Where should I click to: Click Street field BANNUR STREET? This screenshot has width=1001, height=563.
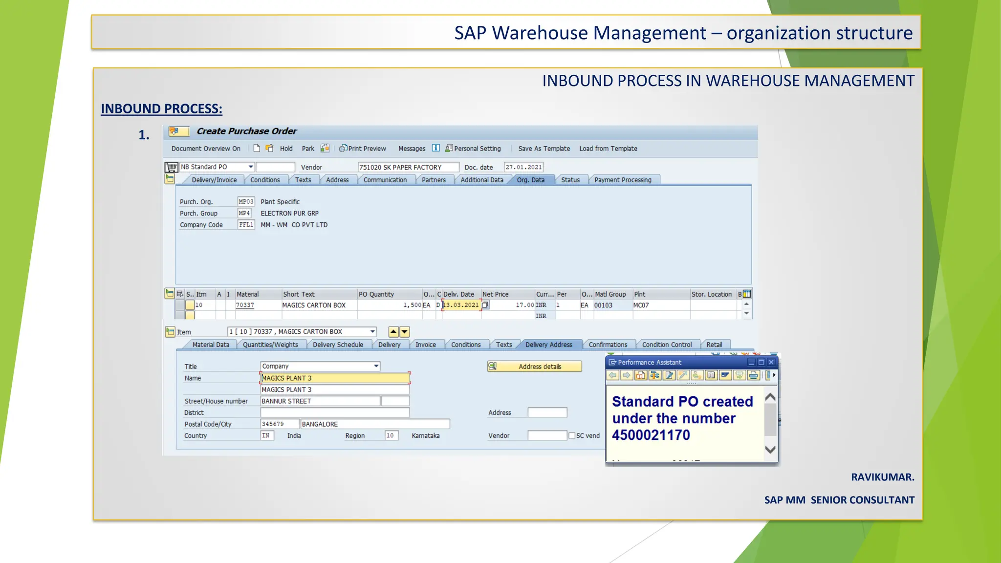tap(320, 401)
